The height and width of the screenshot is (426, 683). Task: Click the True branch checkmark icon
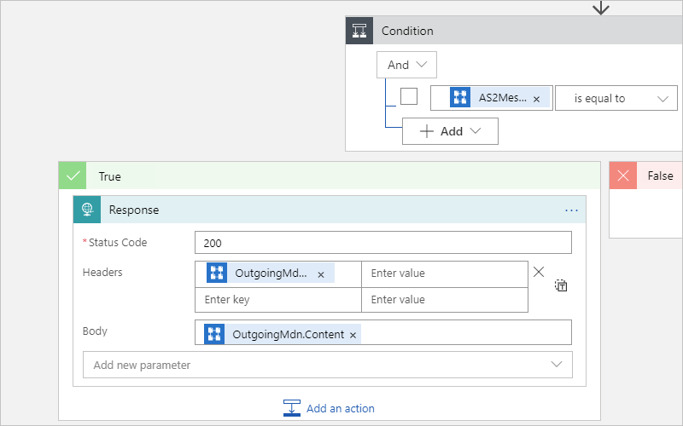point(73,176)
